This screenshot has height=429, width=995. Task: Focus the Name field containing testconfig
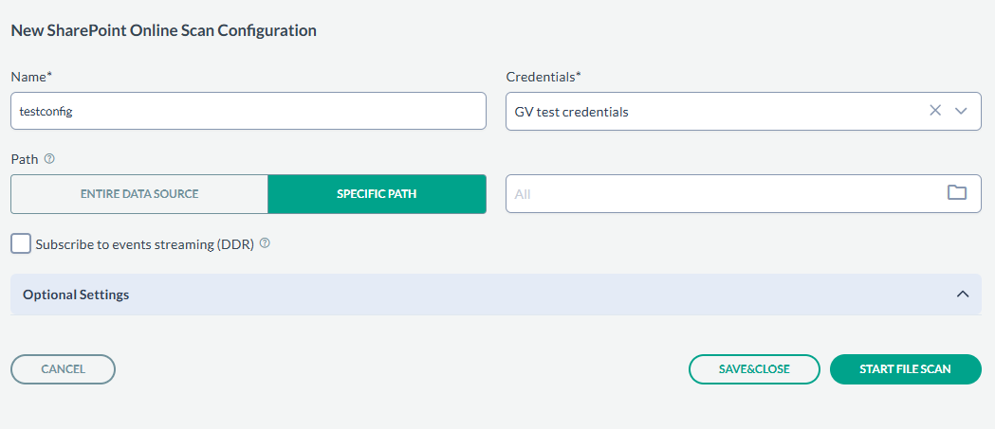pyautogui.click(x=249, y=112)
